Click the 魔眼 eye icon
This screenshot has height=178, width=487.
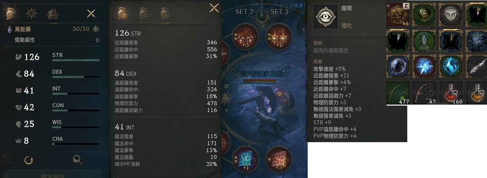326,16
